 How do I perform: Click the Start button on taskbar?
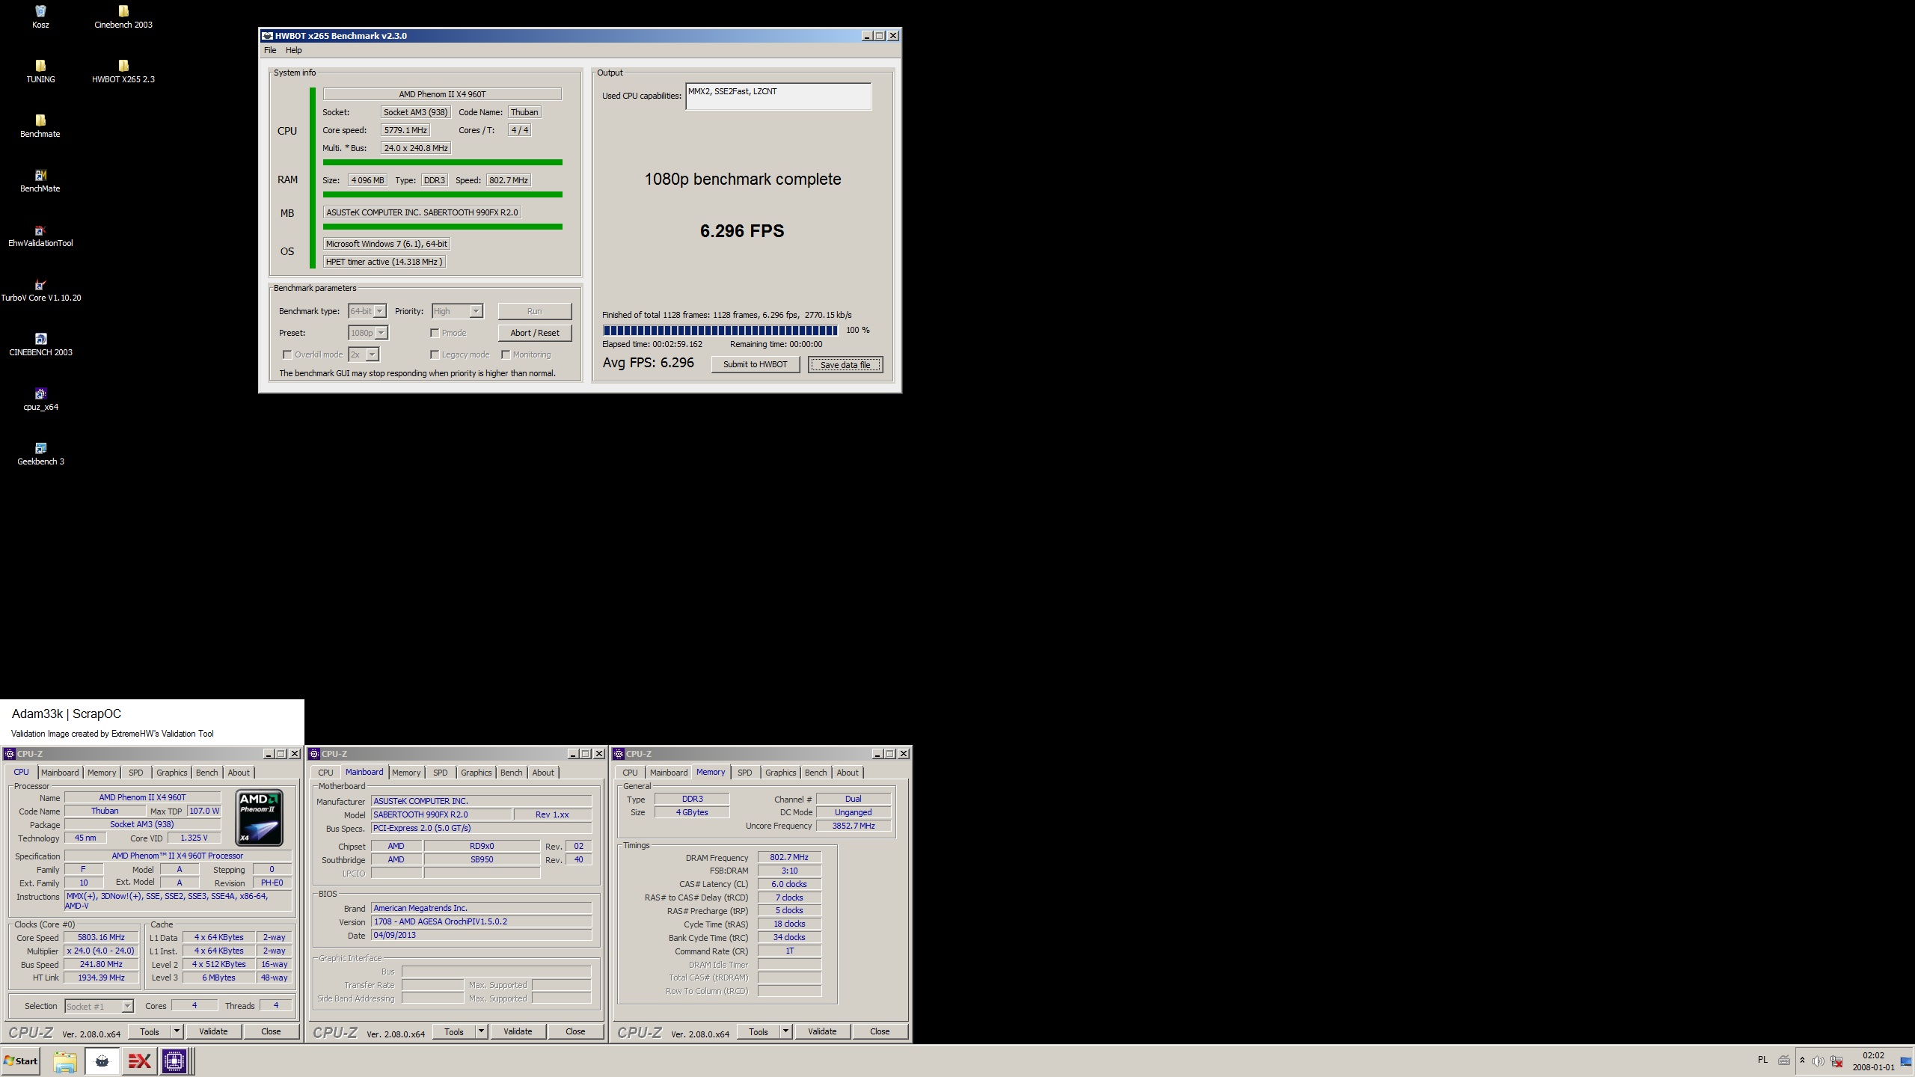[x=21, y=1061]
